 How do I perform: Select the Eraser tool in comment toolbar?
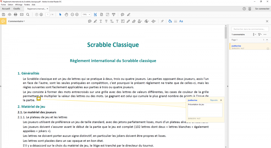pyautogui.click(x=134, y=21)
